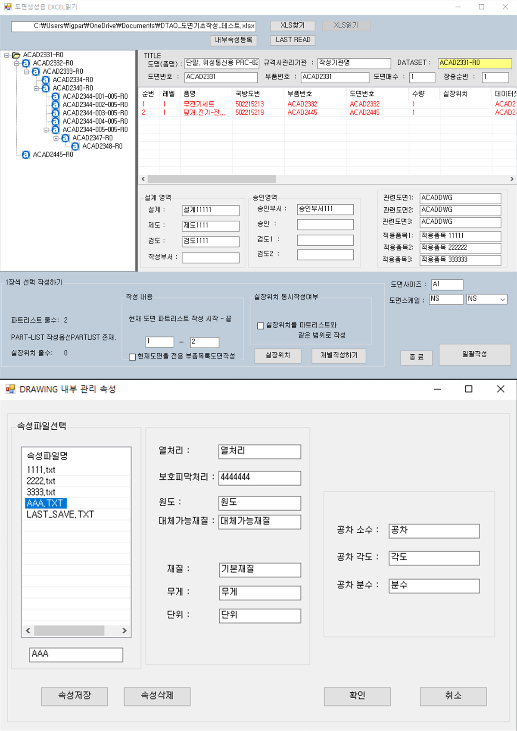The height and width of the screenshot is (731, 517).
Task: Click the ACAD2344-003-005-R0 tree icon
Action: click(x=56, y=113)
